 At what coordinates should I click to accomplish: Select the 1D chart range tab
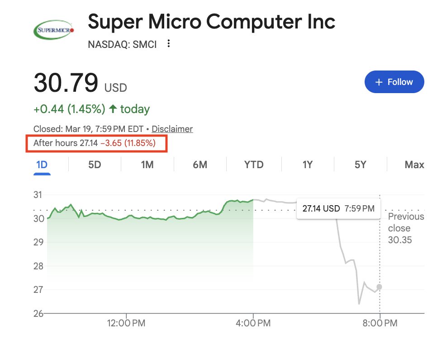(x=42, y=165)
